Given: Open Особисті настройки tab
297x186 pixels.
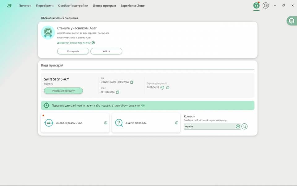Looking at the screenshot, I should (x=73, y=6).
